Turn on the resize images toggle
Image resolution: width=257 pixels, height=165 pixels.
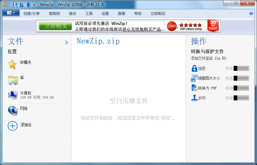click(241, 78)
